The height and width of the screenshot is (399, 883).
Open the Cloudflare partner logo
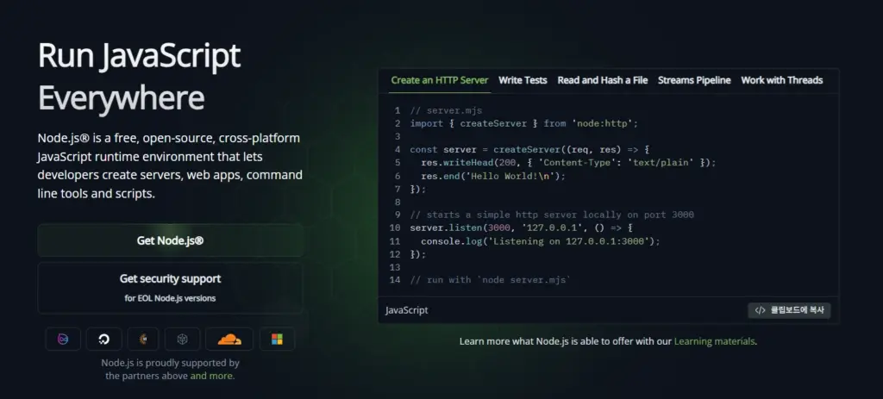229,339
